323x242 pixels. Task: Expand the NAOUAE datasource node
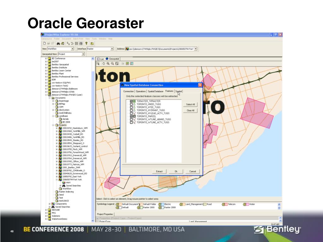coord(46,210)
